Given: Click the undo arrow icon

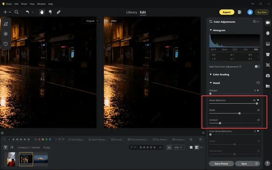Looking at the screenshot, I should point(28,12).
